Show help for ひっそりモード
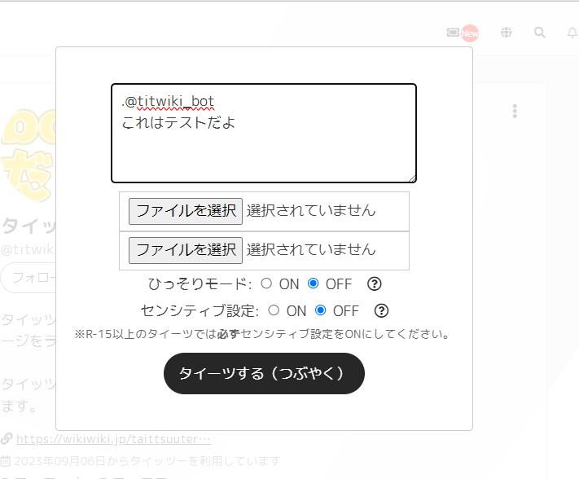Image resolution: width=579 pixels, height=479 pixels. click(x=374, y=284)
